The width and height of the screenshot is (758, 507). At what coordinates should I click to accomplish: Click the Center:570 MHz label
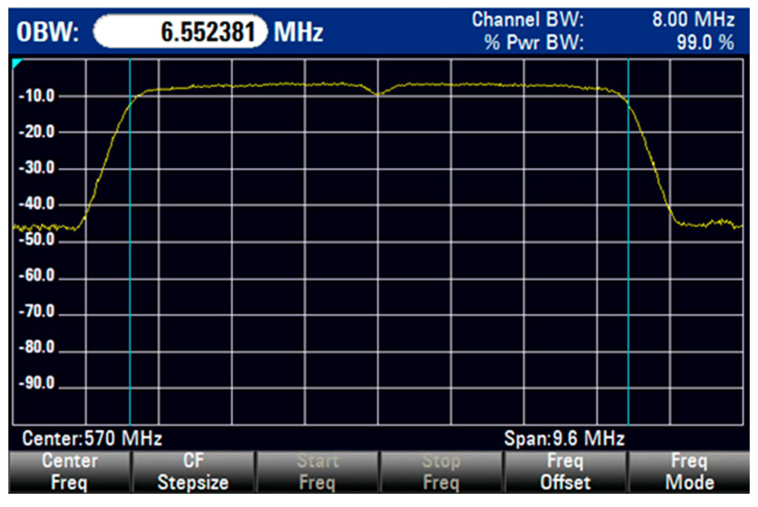tap(92, 439)
